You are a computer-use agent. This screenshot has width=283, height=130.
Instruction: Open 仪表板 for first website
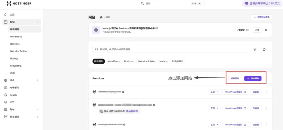pos(256,92)
